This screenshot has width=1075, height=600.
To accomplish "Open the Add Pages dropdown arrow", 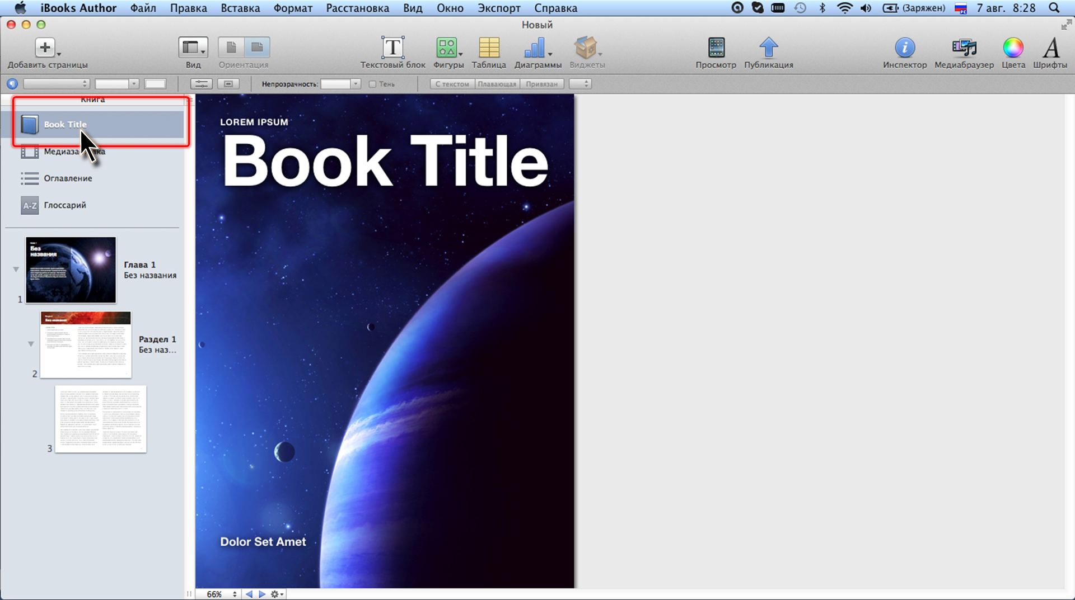I will pos(59,54).
